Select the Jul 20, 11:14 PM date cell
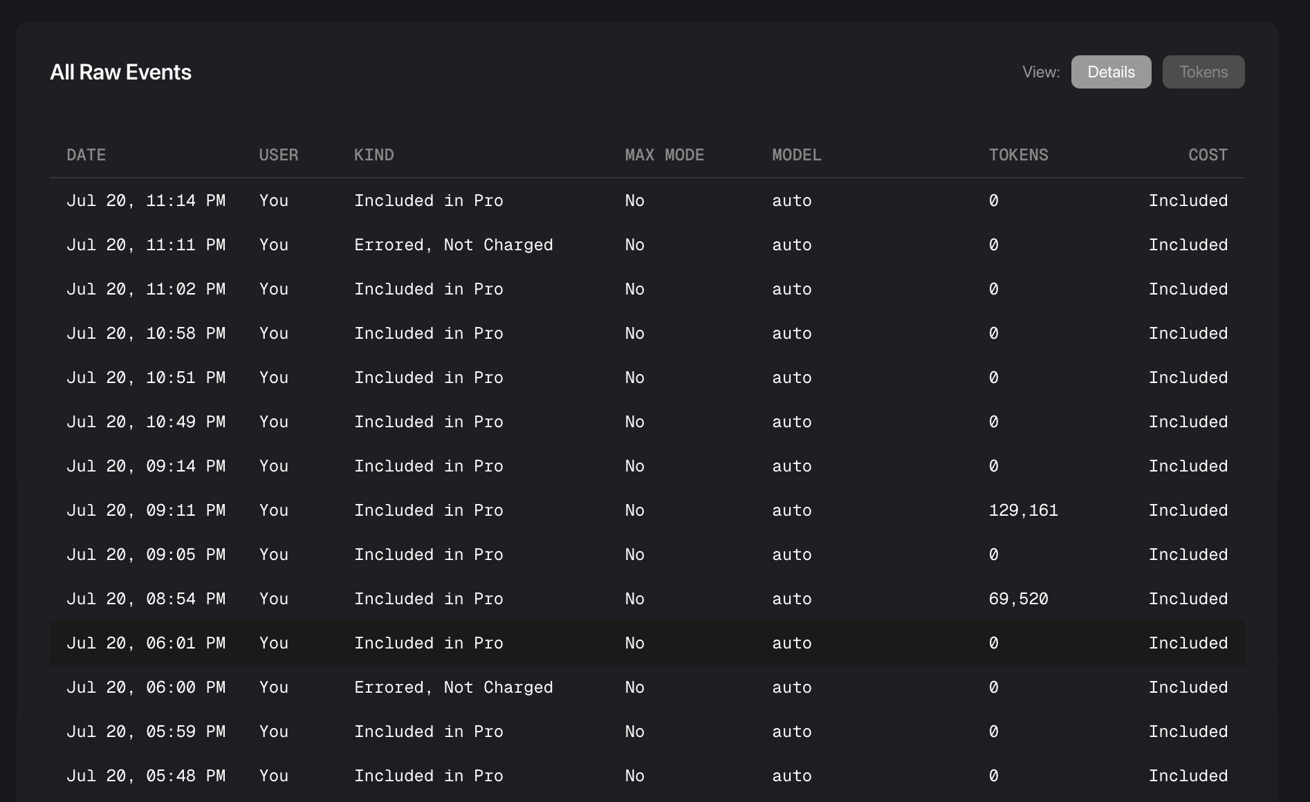The width and height of the screenshot is (1310, 802). point(146,200)
